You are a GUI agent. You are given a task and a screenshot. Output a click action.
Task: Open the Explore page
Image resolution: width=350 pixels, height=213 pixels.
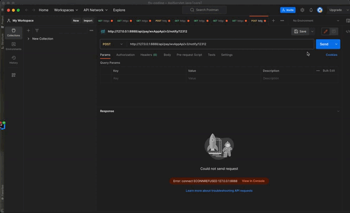pyautogui.click(x=119, y=10)
